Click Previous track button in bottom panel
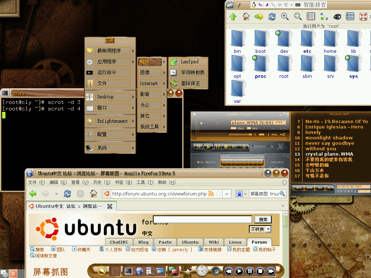Screen dimensions: 371x278 coord(229,271)
